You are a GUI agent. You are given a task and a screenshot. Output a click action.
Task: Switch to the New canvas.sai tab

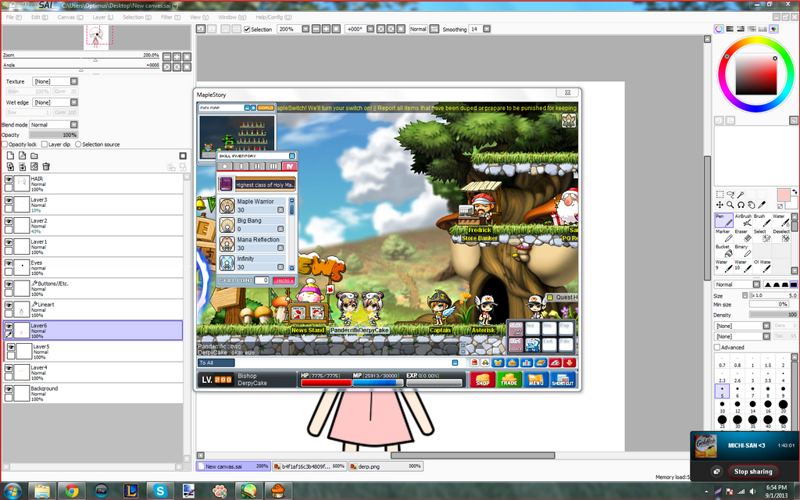point(233,466)
